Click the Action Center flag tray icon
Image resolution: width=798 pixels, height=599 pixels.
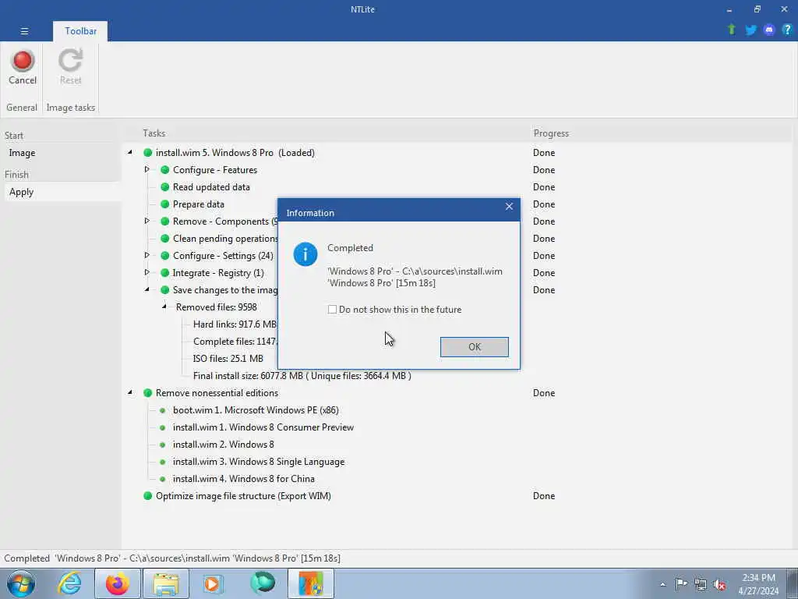pos(681,584)
